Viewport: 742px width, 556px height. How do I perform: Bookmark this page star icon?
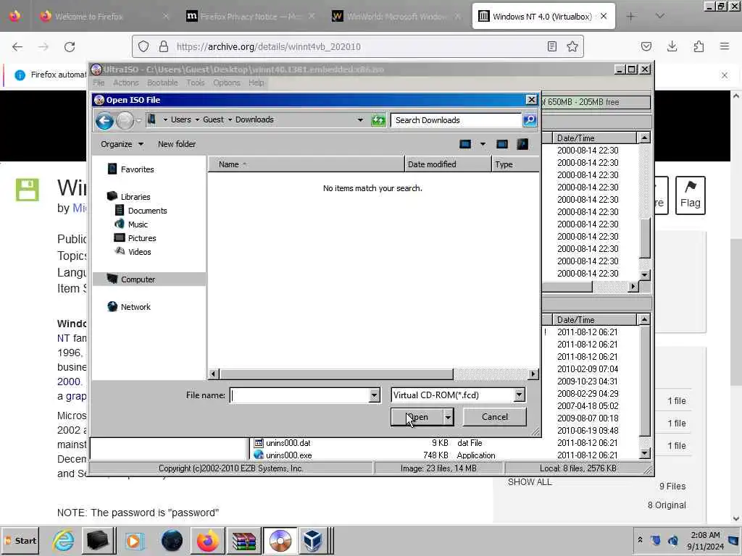click(572, 46)
